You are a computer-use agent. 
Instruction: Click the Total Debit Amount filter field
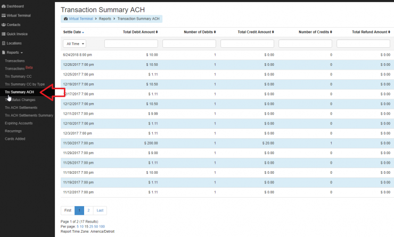pos(131,44)
